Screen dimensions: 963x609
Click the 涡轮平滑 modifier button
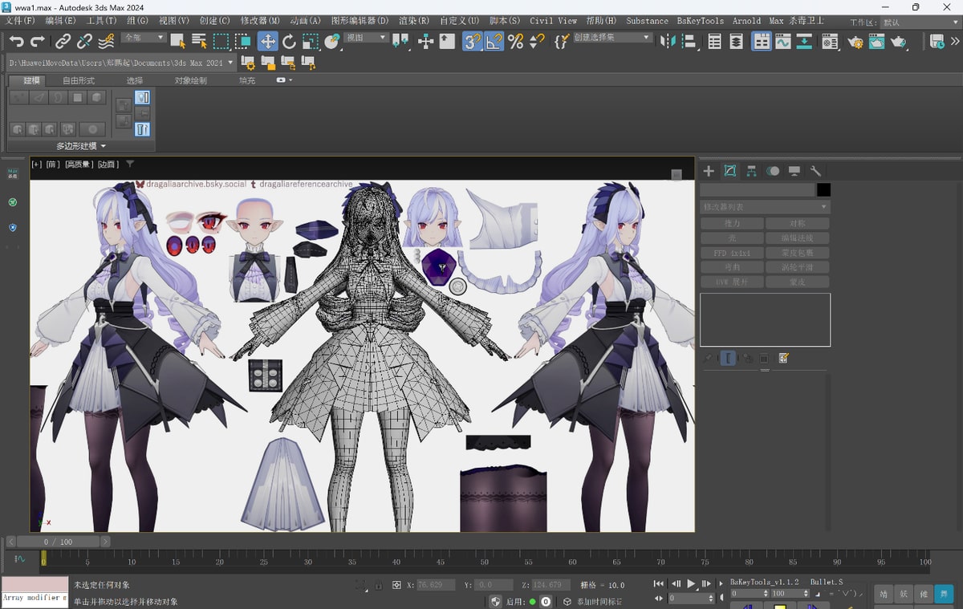(x=798, y=267)
